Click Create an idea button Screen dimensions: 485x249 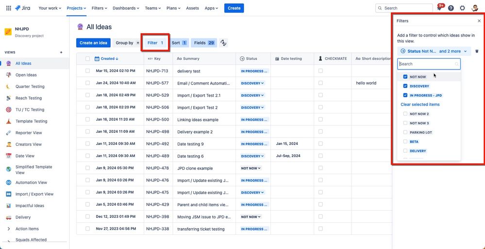(x=93, y=43)
